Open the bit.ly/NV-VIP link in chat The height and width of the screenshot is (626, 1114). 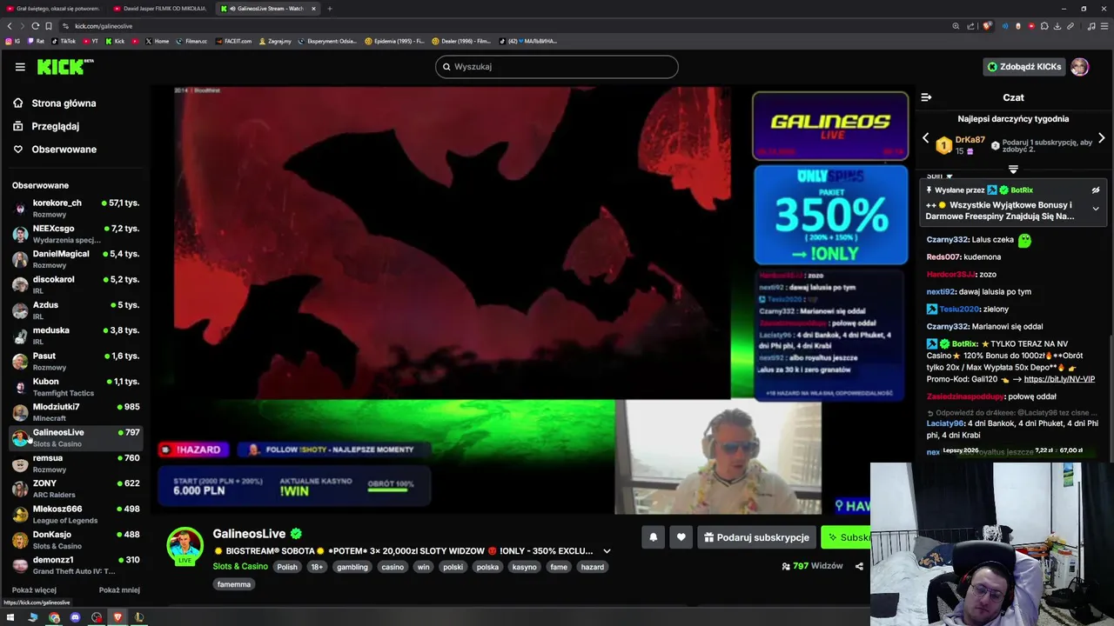point(1059,379)
